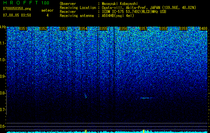This screenshot has height=133, width=210.
Task: Click the meteor count label
Action: pyautogui.click(x=47, y=10)
